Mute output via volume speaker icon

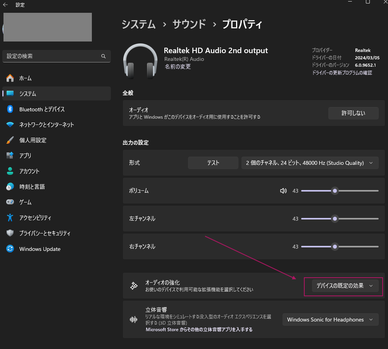(x=283, y=191)
